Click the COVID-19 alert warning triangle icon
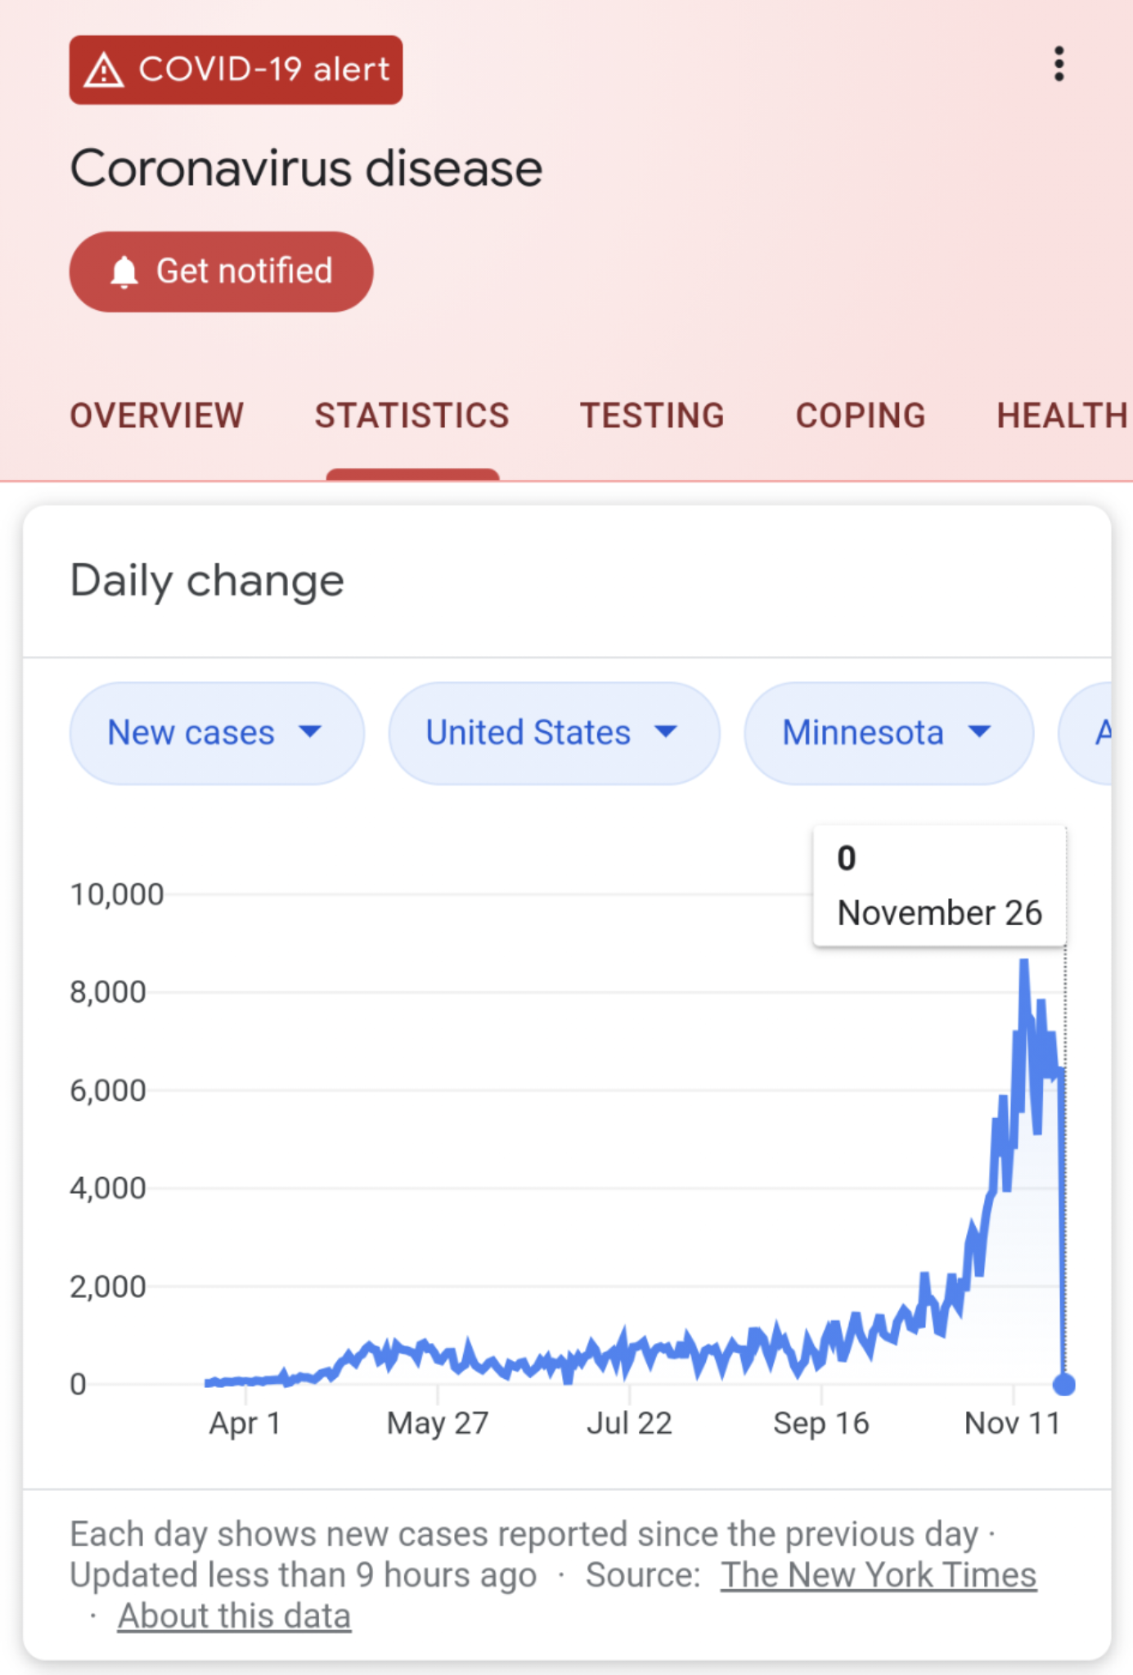 tap(104, 70)
